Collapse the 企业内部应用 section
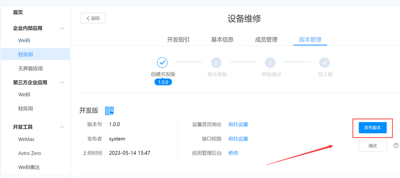Image resolution: width=400 pixels, height=178 pixels. (x=62, y=28)
